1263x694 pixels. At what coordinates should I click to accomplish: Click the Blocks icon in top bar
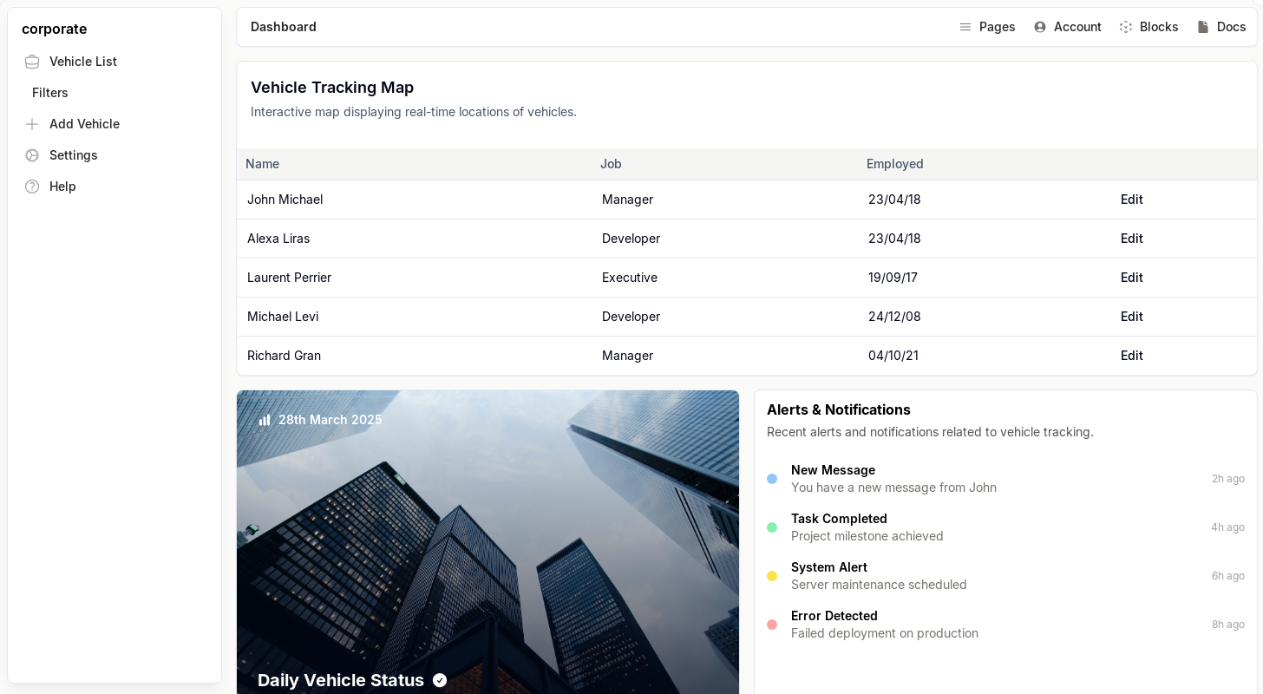(1126, 27)
